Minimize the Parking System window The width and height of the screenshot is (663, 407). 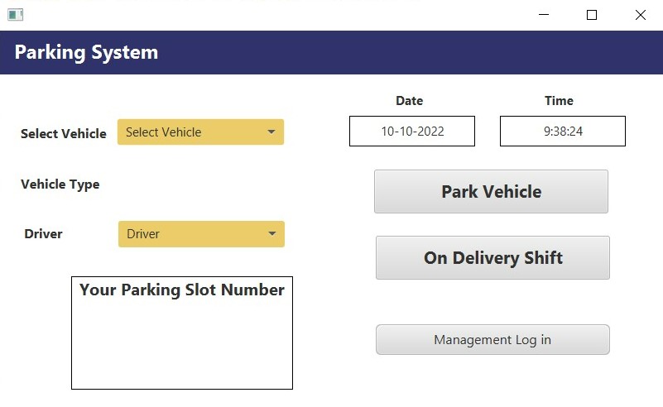coord(544,15)
